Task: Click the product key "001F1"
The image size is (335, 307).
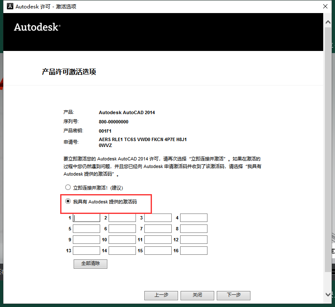Action: pyautogui.click(x=105, y=131)
